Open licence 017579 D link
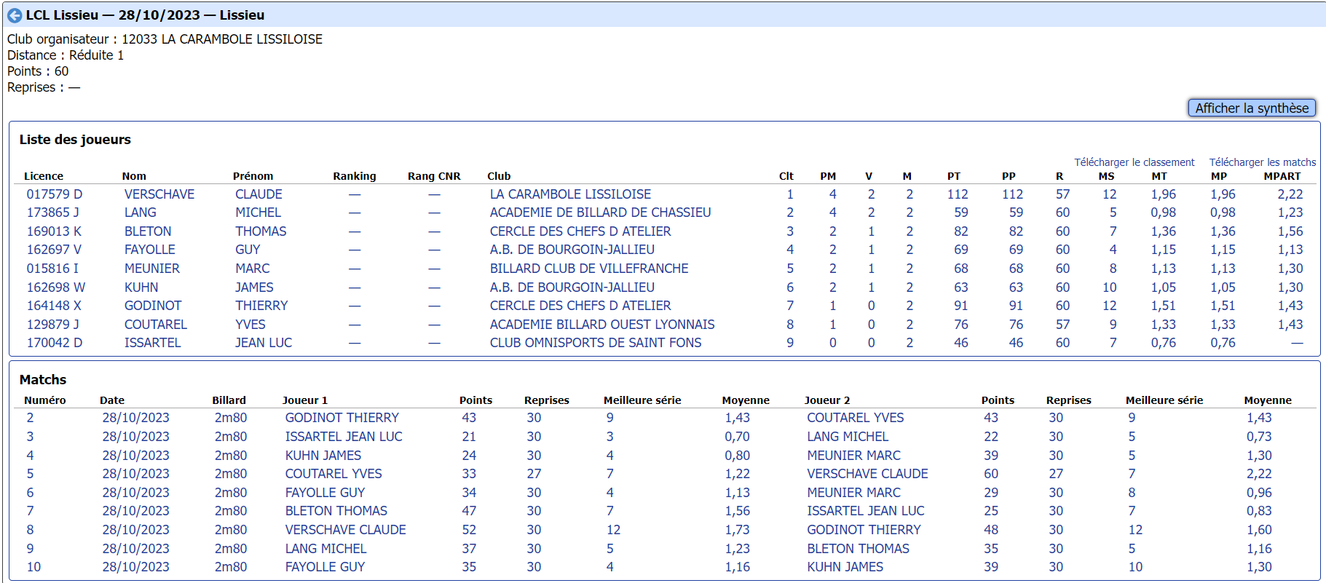Screen dimensions: 1326x583 click(55, 194)
